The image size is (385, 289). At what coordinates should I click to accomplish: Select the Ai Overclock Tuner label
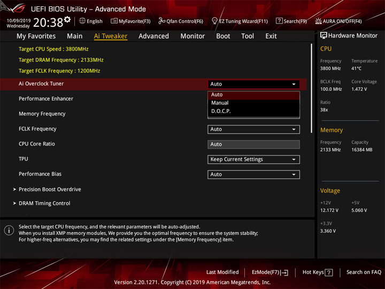[41, 84]
